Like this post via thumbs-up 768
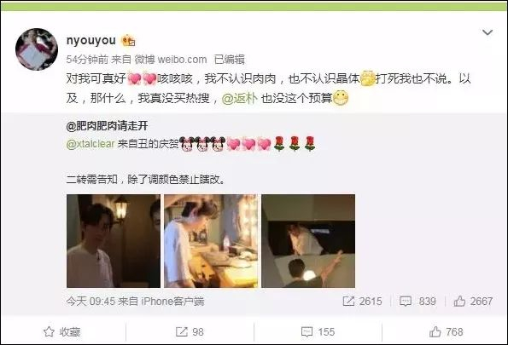Image resolution: width=508 pixels, height=345 pixels. pyautogui.click(x=447, y=331)
